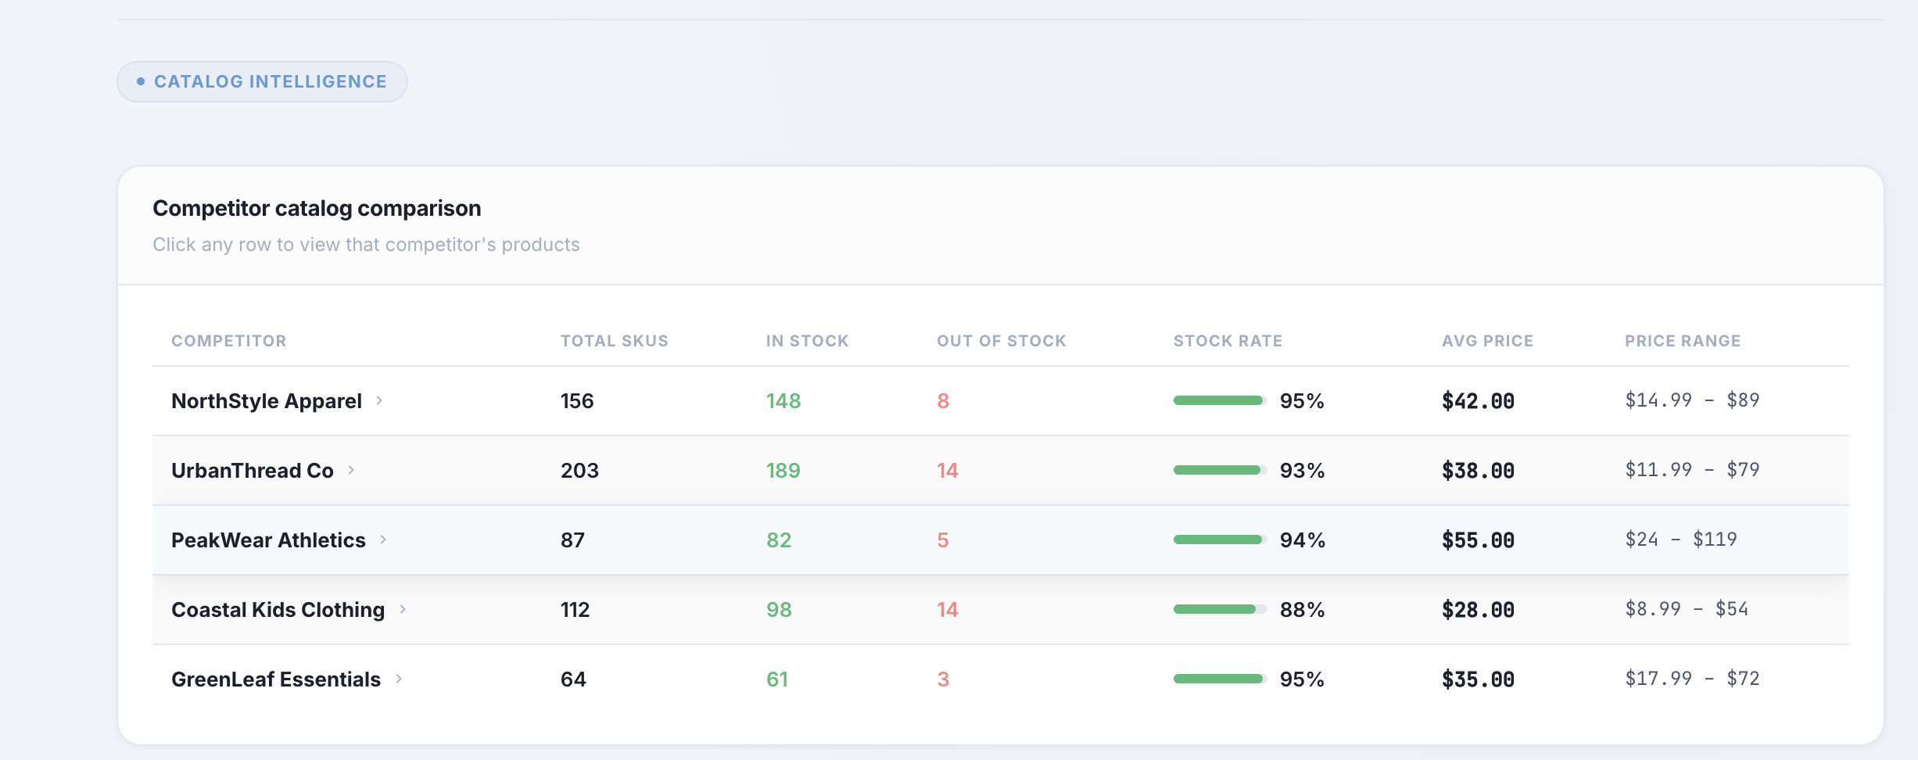
Task: Click the CATALOG INTELLIGENCE badge
Action: pos(262,81)
